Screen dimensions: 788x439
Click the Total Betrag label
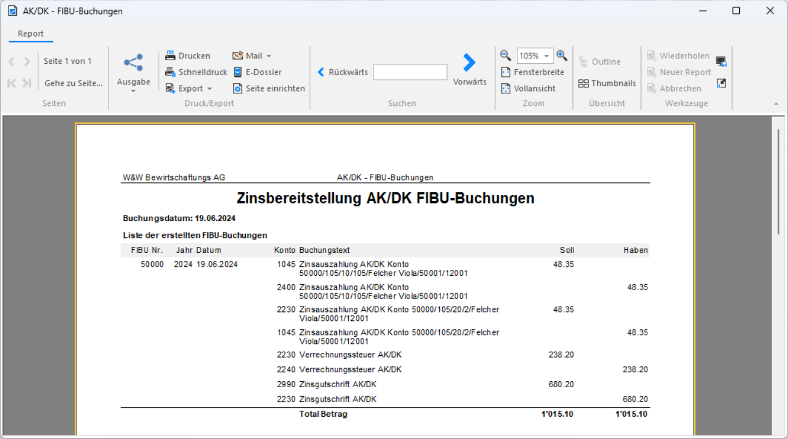(324, 414)
